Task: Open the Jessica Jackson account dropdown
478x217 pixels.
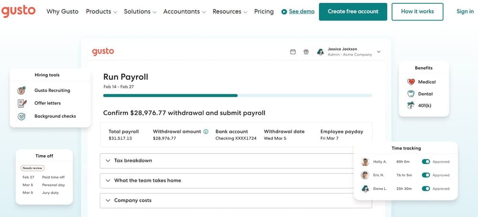Action: tap(379, 52)
